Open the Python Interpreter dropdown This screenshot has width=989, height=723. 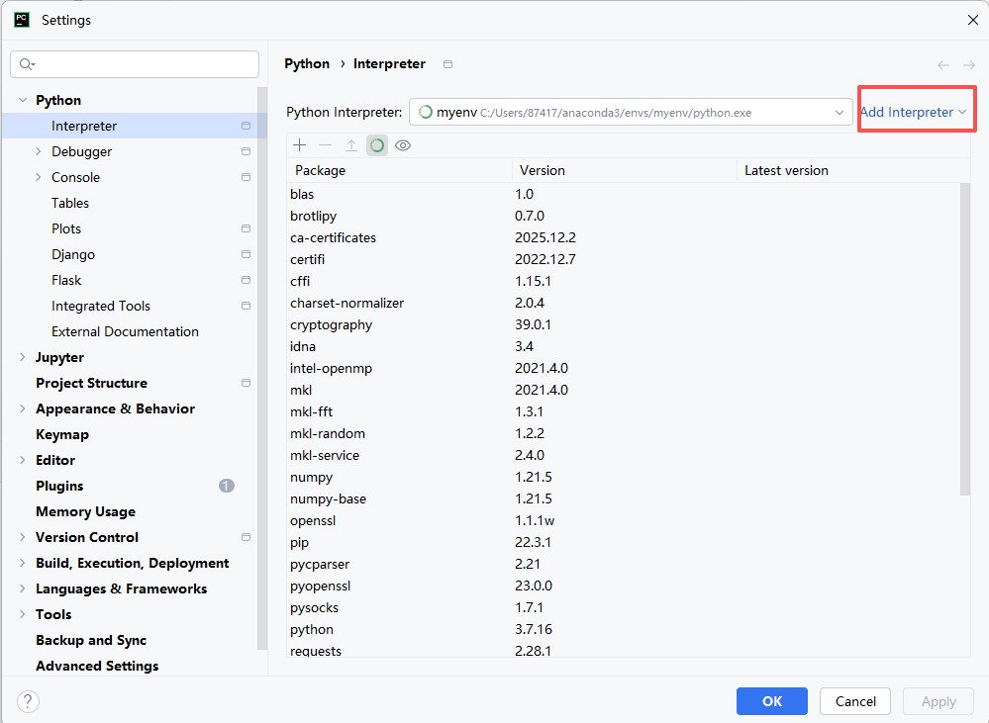click(x=631, y=112)
